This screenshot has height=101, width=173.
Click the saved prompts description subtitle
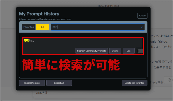pyautogui.click(x=45, y=19)
